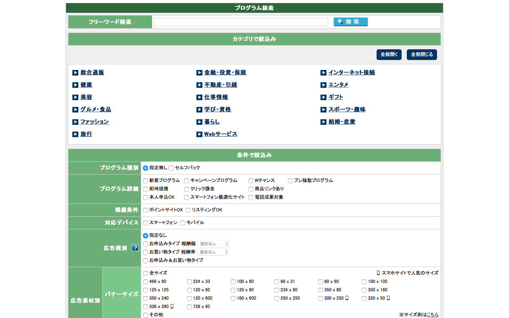Check the モバイル device checkbox

(183, 223)
